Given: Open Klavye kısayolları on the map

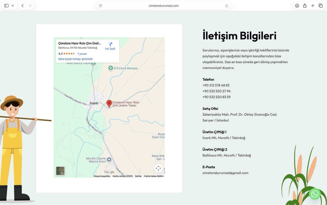Looking at the screenshot, I should coord(102,176).
